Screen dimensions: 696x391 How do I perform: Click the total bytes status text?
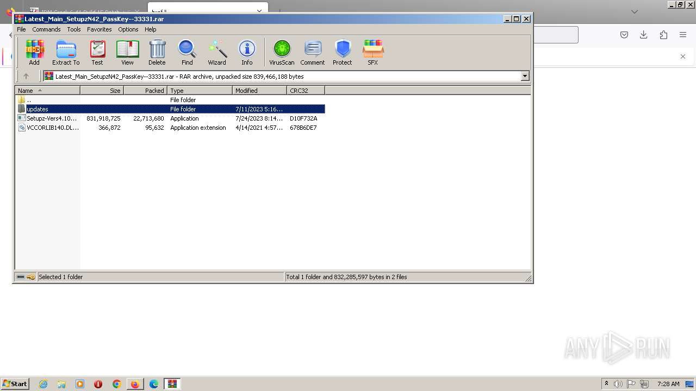(x=347, y=277)
